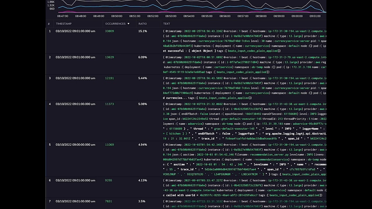The image size is (372, 209).
Task: Click the 1.32K y-axis label
Action: coord(51,5)
